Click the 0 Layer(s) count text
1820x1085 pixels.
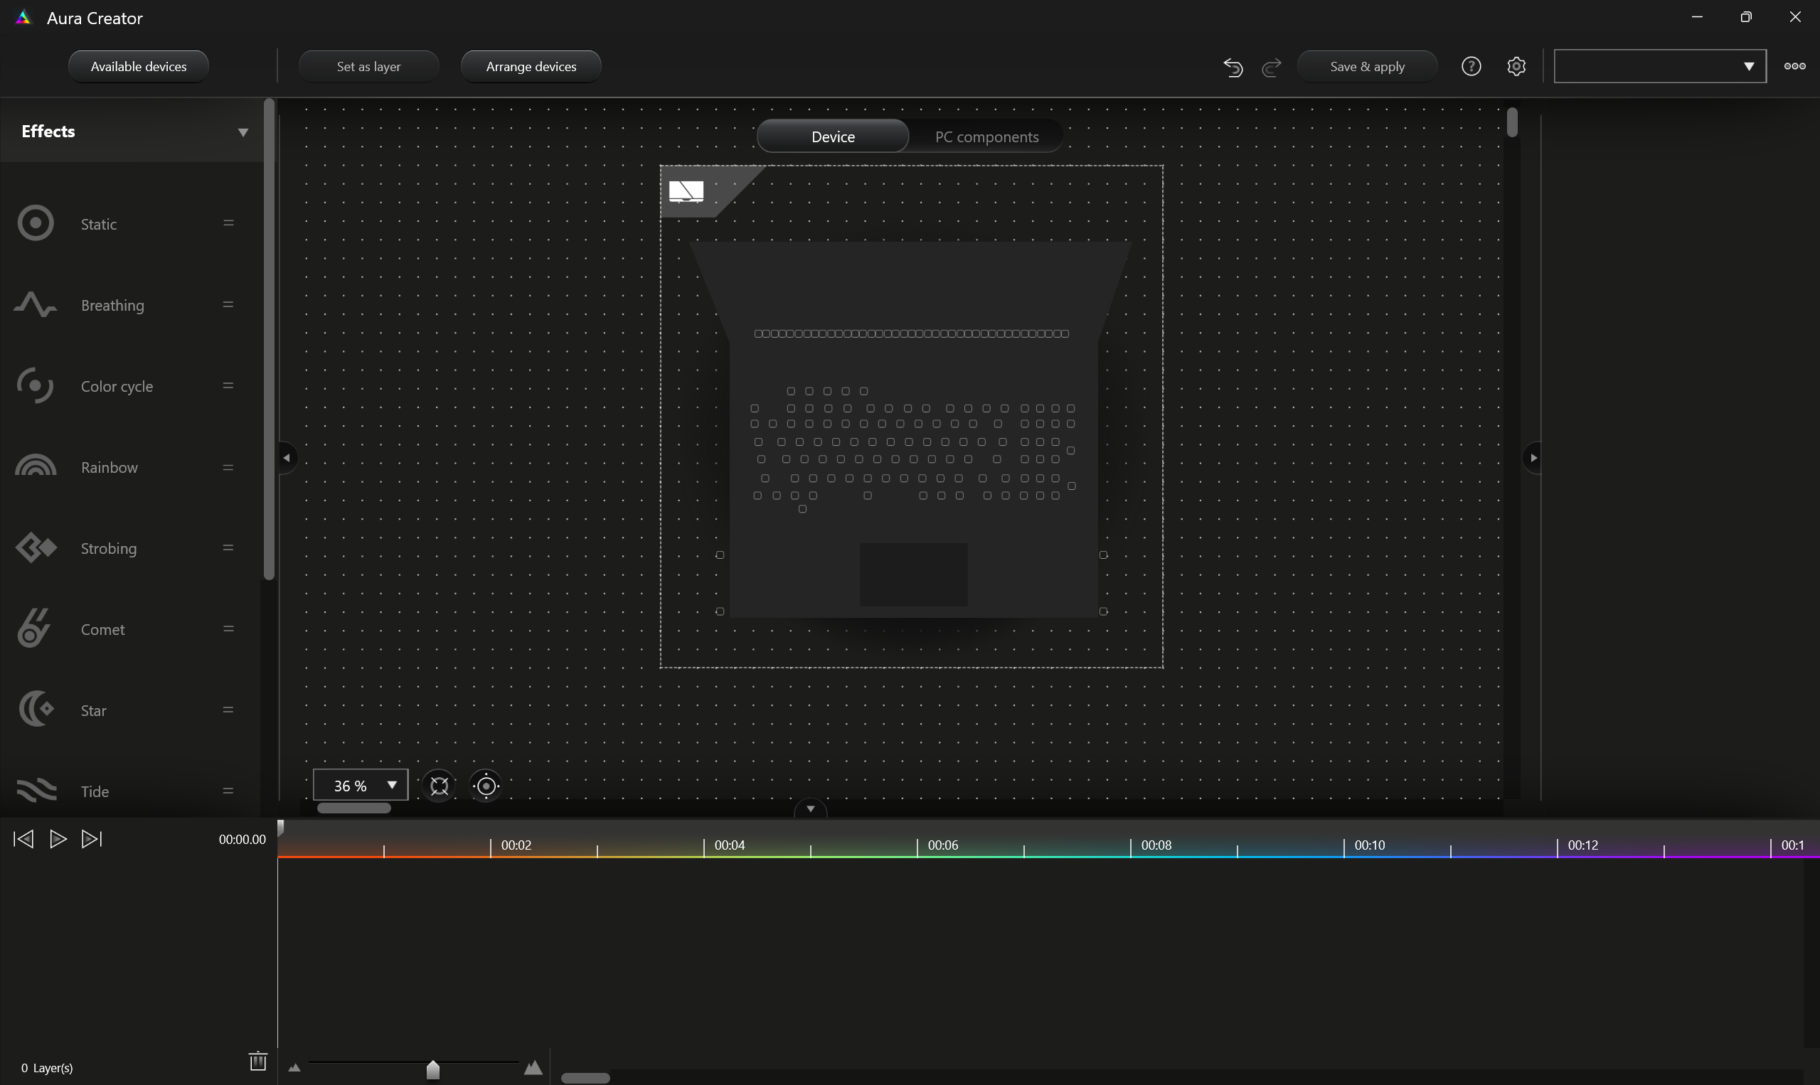click(47, 1067)
